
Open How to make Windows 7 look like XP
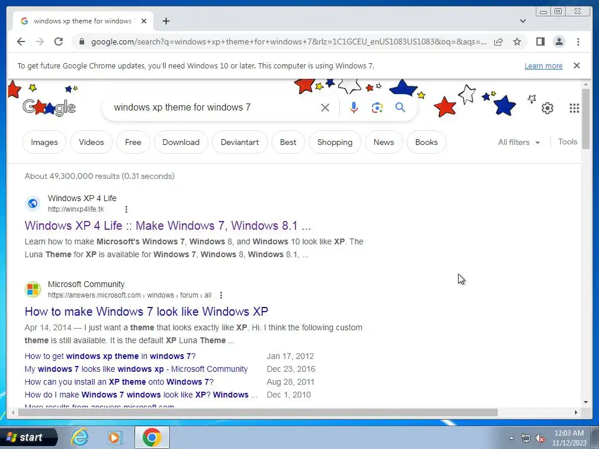[x=146, y=312]
